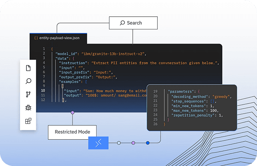This screenshot has width=257, height=166.
Task: Select the Search magnifier icon in sidebar
Action: pos(28,81)
